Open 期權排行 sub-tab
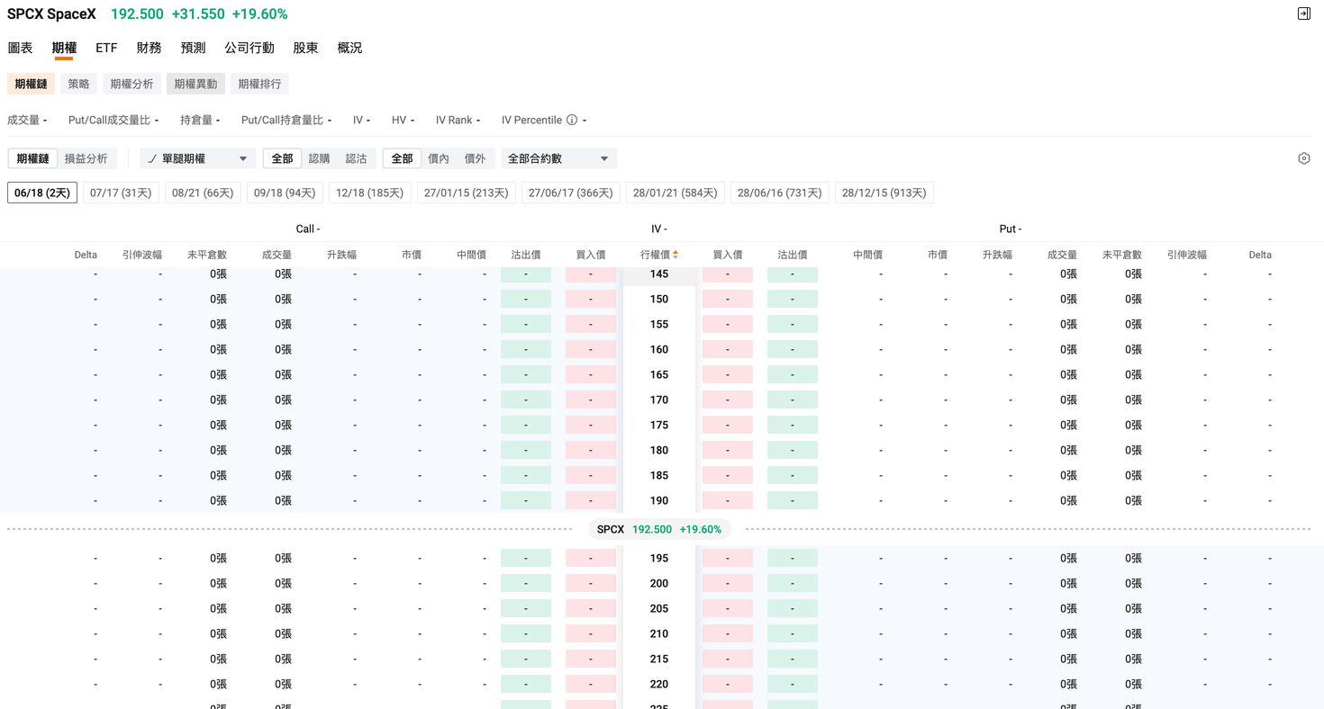Viewport: 1324px width, 709px height. (x=259, y=84)
